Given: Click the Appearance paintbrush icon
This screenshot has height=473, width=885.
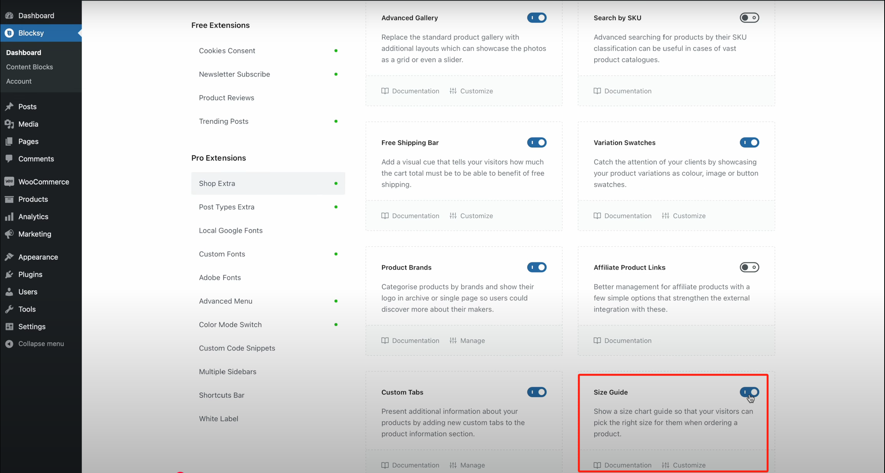Looking at the screenshot, I should (x=9, y=257).
